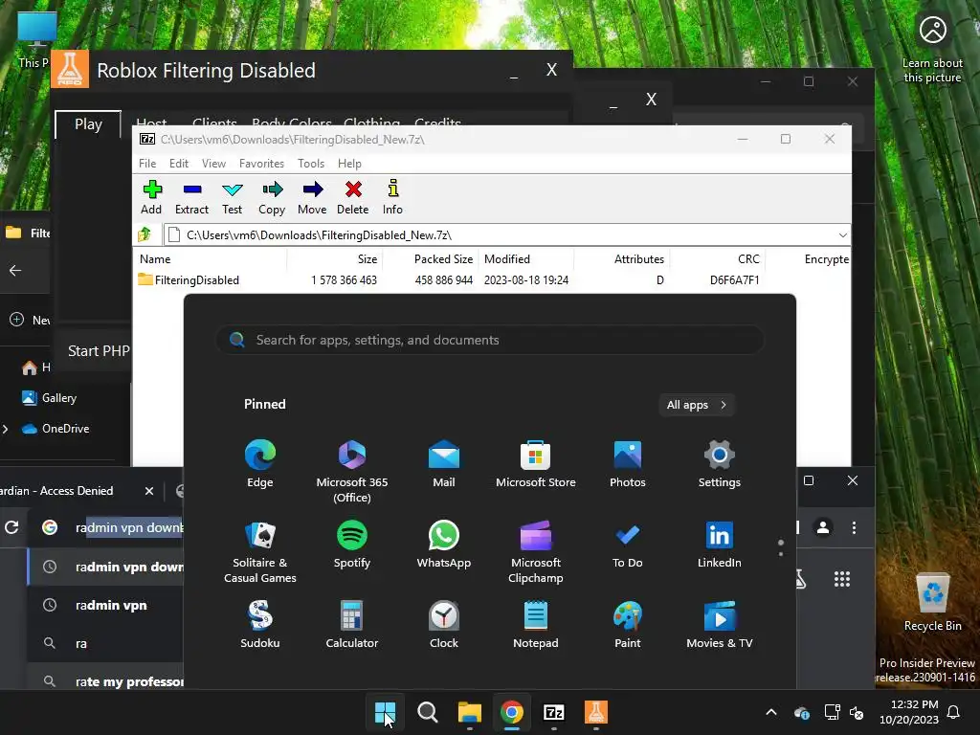Screen dimensions: 980x735
Task: Select the Play tab in Roblox Filtering Disabled
Action: coord(88,124)
